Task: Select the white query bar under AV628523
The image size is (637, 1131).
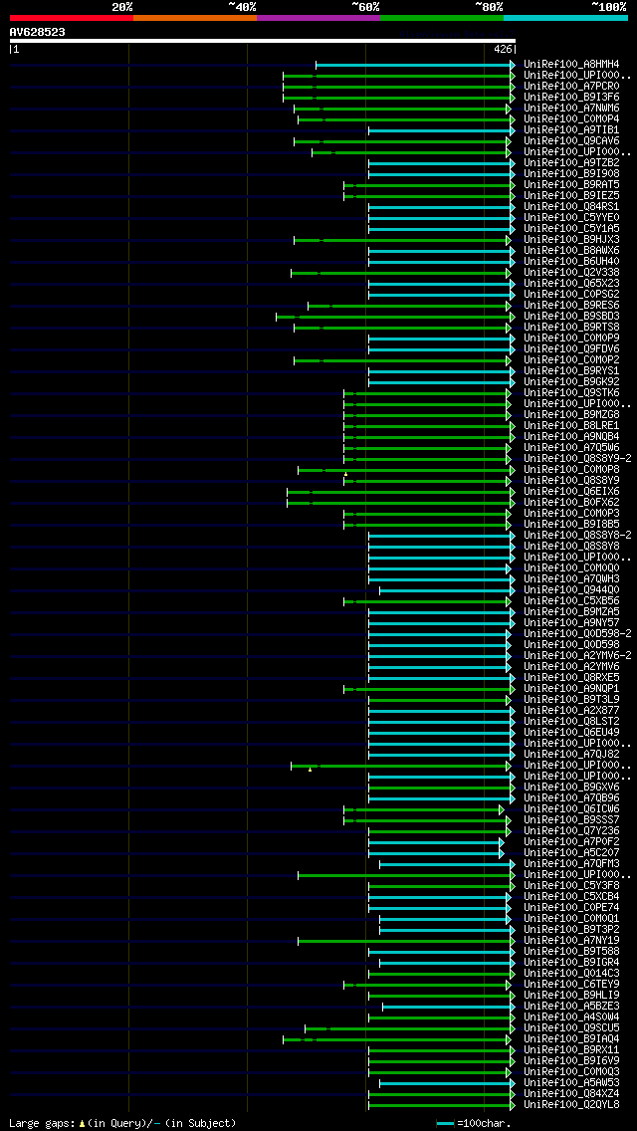Action: 263,41
